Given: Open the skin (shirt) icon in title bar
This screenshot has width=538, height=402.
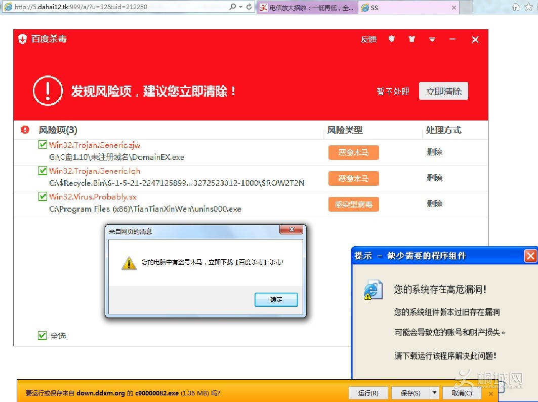Looking at the screenshot, I should coord(411,39).
